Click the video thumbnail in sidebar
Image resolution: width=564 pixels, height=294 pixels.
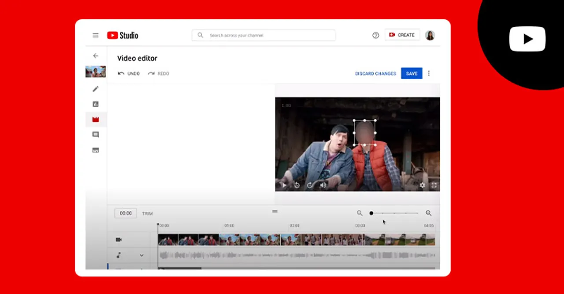coord(96,72)
